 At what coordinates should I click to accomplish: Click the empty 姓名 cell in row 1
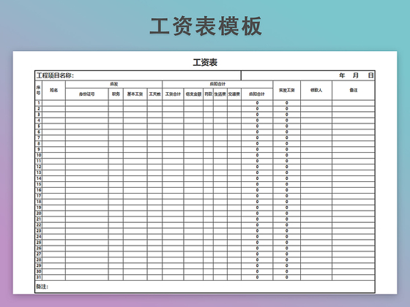[x=54, y=103]
